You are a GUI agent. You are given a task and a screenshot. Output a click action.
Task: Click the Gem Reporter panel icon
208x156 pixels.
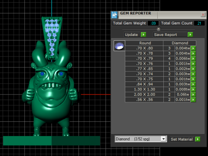tap(114, 15)
